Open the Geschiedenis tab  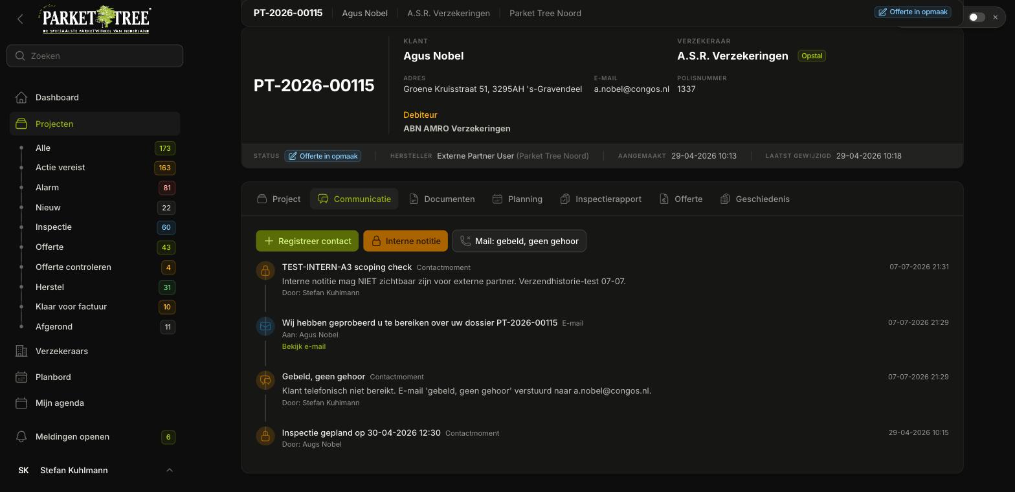[755, 199]
